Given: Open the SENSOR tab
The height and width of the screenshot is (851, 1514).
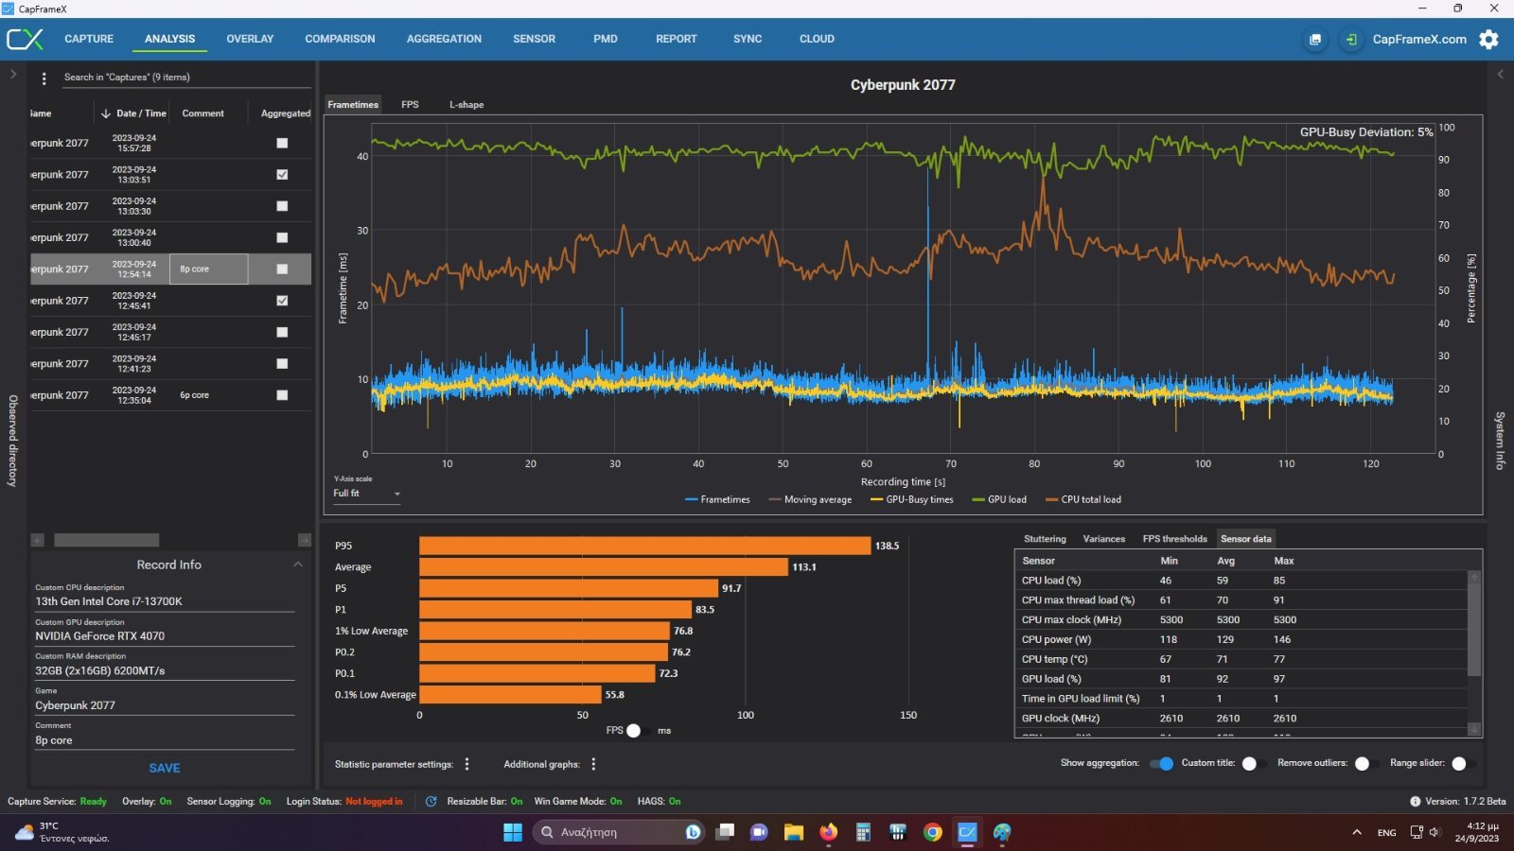Looking at the screenshot, I should click(x=534, y=39).
